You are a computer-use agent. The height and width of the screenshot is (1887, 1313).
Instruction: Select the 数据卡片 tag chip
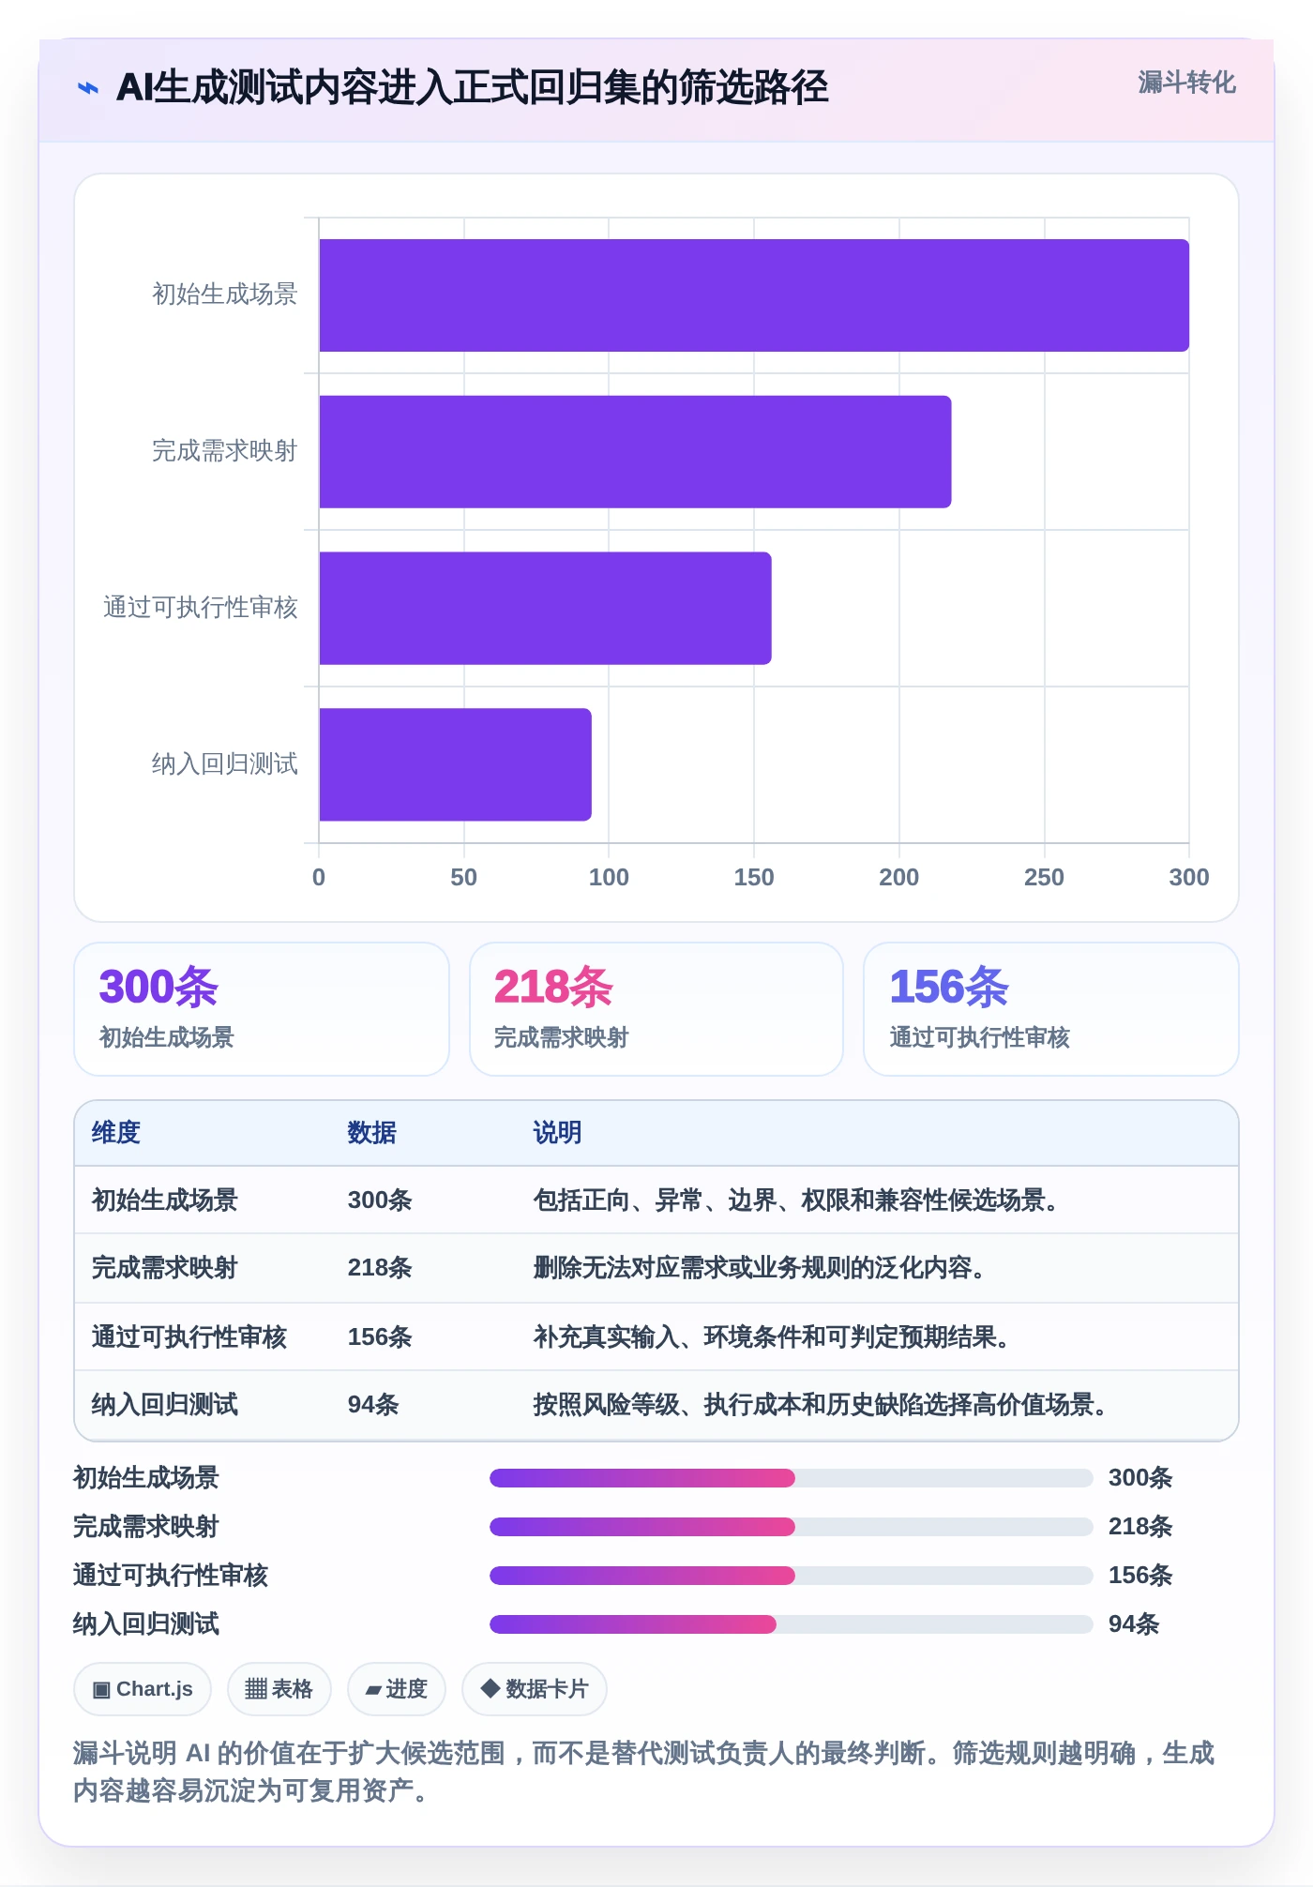pos(535,1689)
